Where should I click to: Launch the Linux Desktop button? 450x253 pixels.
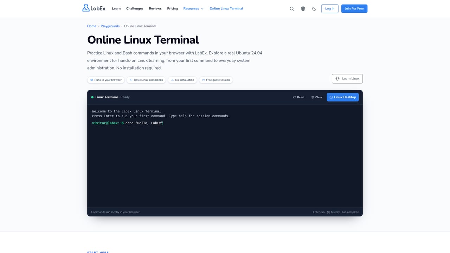pyautogui.click(x=343, y=97)
